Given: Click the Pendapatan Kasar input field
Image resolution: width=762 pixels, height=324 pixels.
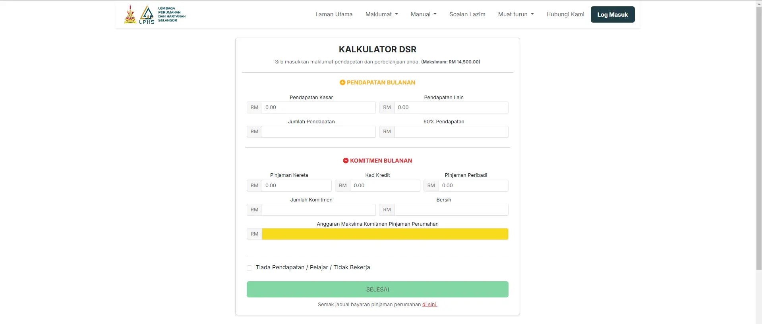Looking at the screenshot, I should (x=319, y=107).
